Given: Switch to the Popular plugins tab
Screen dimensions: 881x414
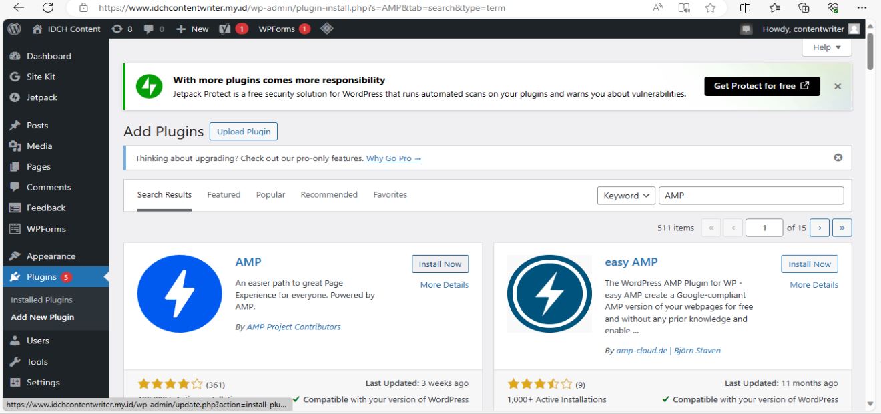Looking at the screenshot, I should 270,194.
